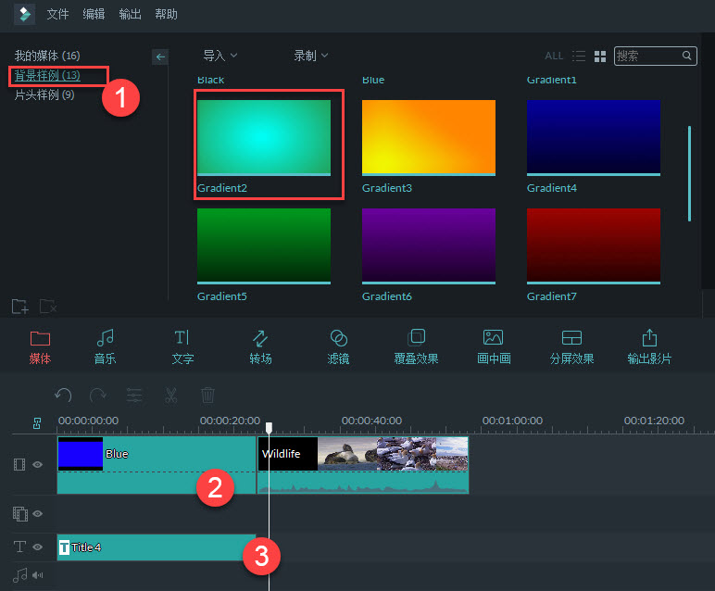Expand the 录制 record dropdown
The height and width of the screenshot is (591, 715).
(x=311, y=57)
